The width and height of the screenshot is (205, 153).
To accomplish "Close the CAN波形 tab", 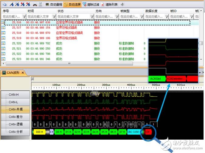I will pyautogui.click(x=23, y=73).
